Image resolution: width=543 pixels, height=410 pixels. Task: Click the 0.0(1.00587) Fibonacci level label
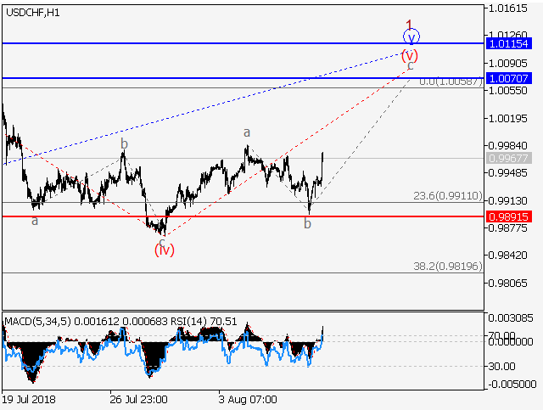(451, 81)
